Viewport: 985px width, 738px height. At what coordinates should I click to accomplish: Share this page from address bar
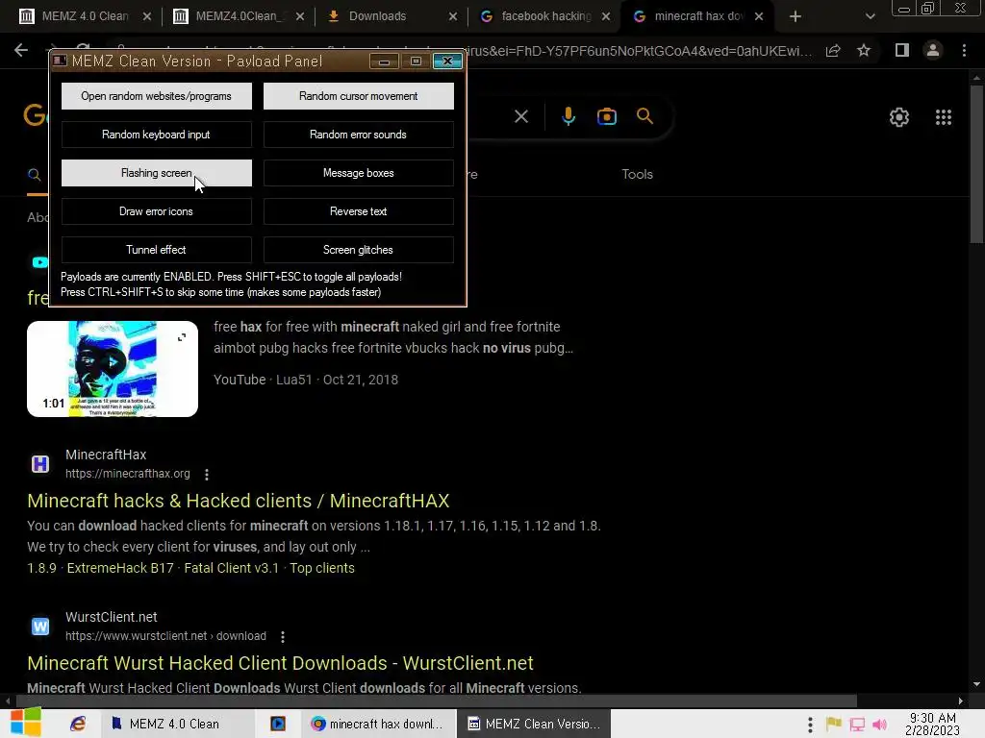833,50
